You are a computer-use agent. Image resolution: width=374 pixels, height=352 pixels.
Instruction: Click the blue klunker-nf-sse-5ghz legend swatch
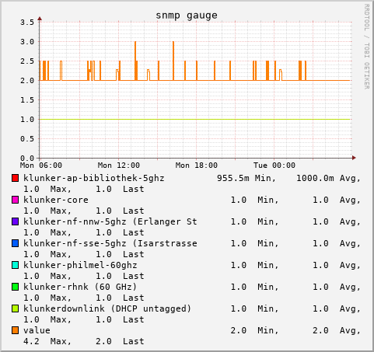pos(15,243)
